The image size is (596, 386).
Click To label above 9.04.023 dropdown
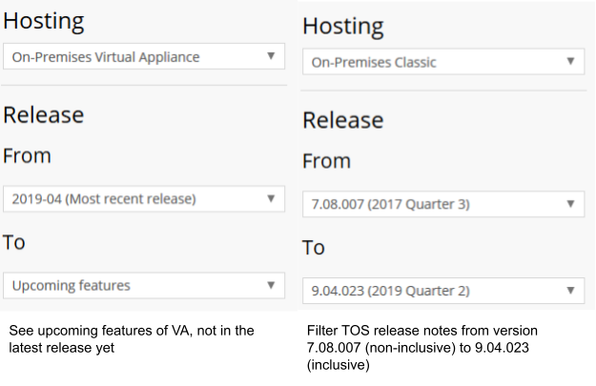(x=314, y=248)
